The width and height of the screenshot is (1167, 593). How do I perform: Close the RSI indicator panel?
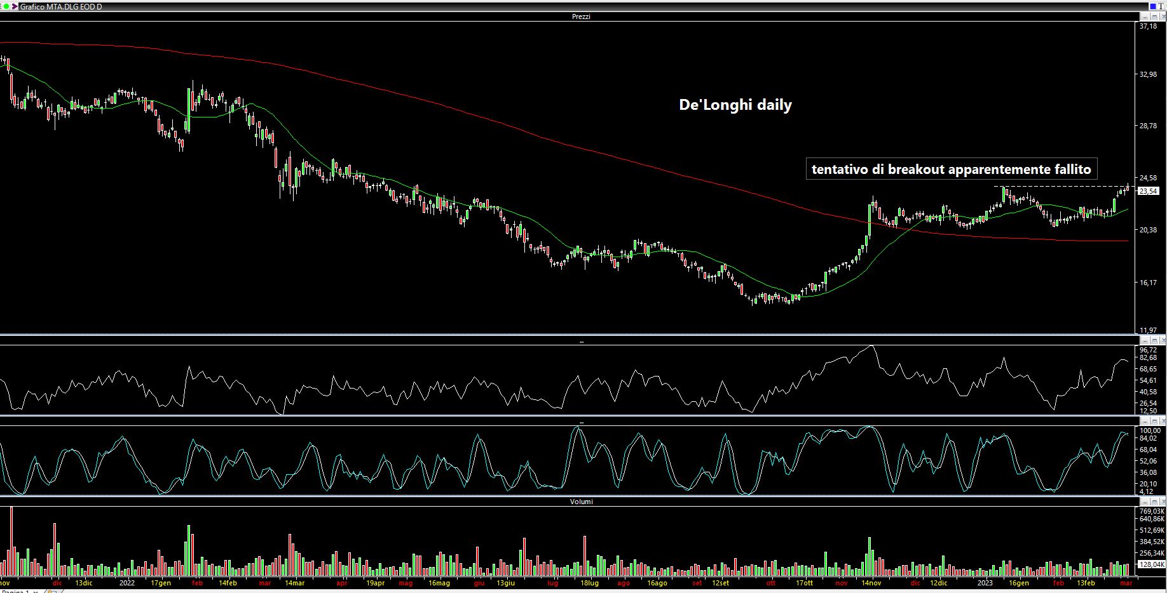[x=1163, y=340]
